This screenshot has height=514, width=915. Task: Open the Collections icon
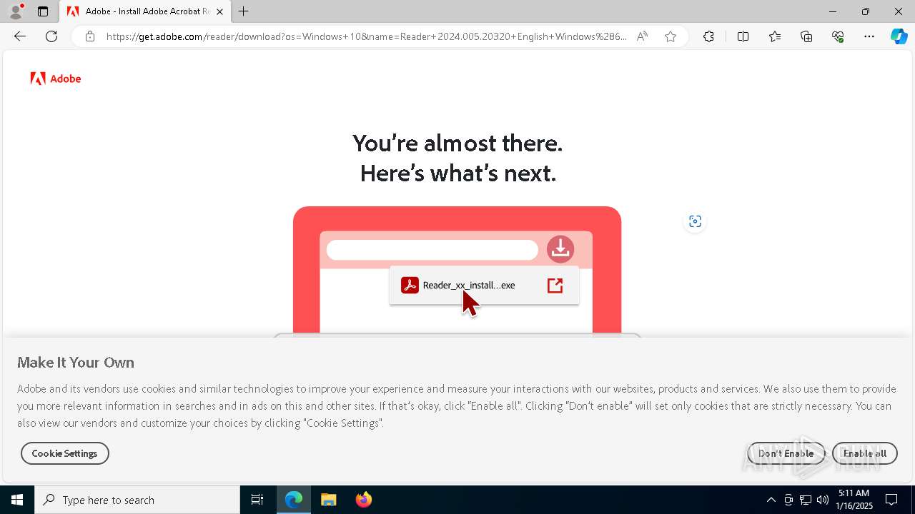(806, 36)
